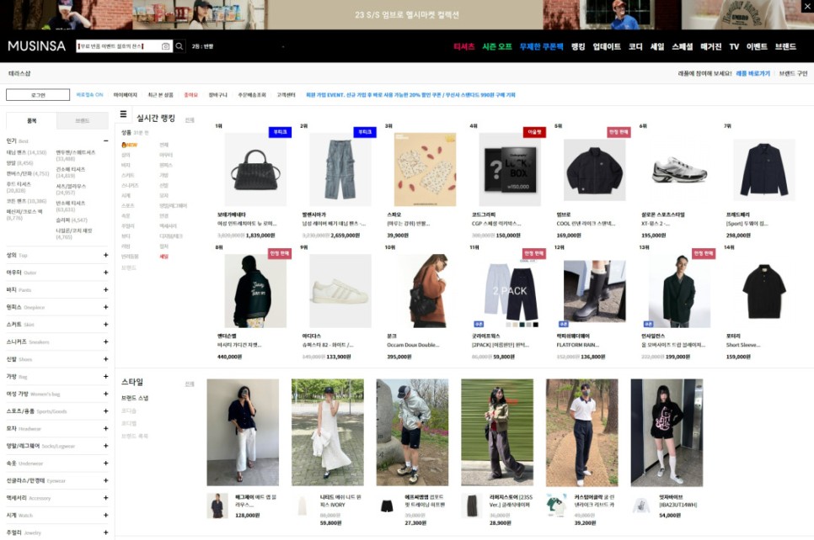The height and width of the screenshot is (540, 814).
Task: Click the NEW flame icon filter
Action: click(129, 146)
